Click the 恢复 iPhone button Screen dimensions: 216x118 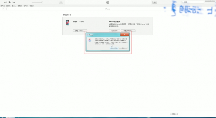click(x=128, y=31)
